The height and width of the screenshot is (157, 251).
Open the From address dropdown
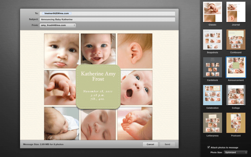[58, 25]
